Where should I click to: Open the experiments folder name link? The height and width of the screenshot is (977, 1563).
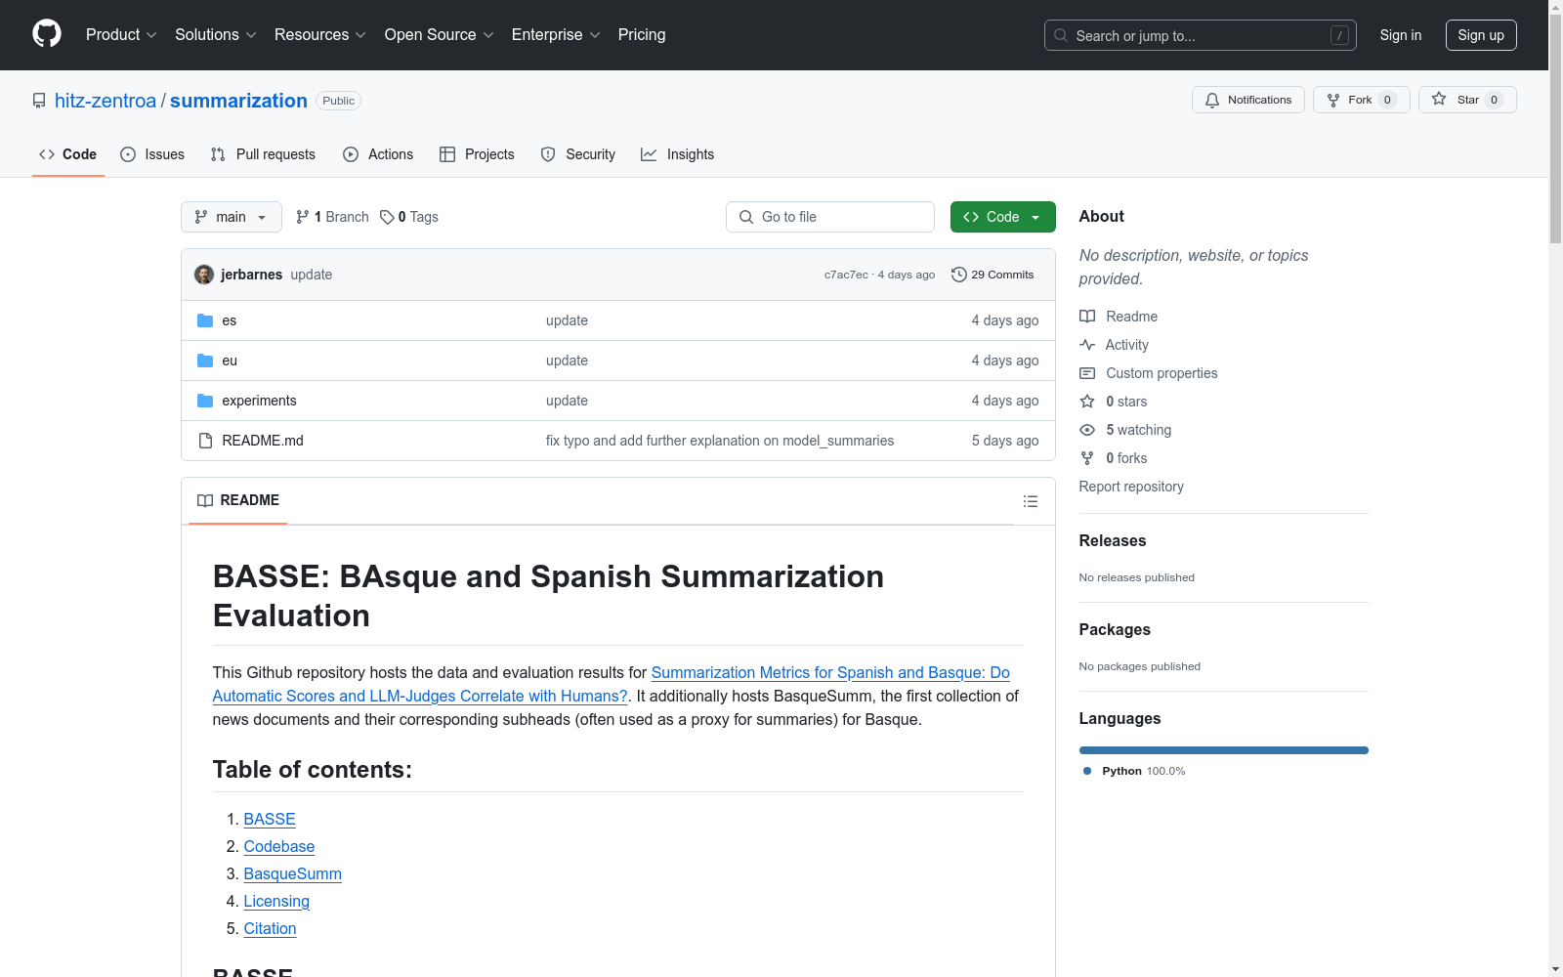pos(259,401)
